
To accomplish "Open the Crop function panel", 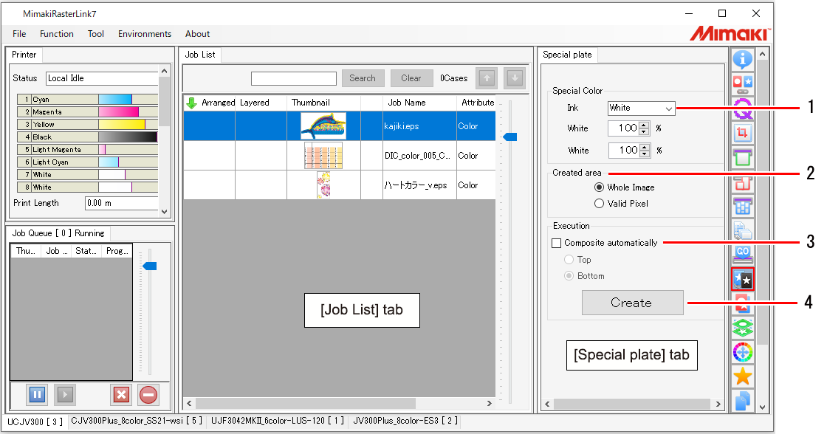I will pyautogui.click(x=743, y=134).
